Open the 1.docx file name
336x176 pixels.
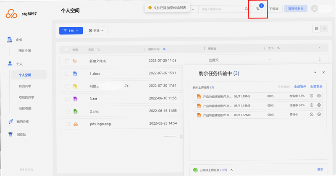click(x=95, y=74)
